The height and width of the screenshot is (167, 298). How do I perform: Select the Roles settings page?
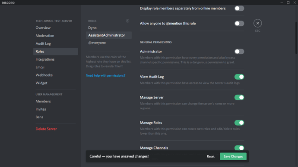(55, 52)
